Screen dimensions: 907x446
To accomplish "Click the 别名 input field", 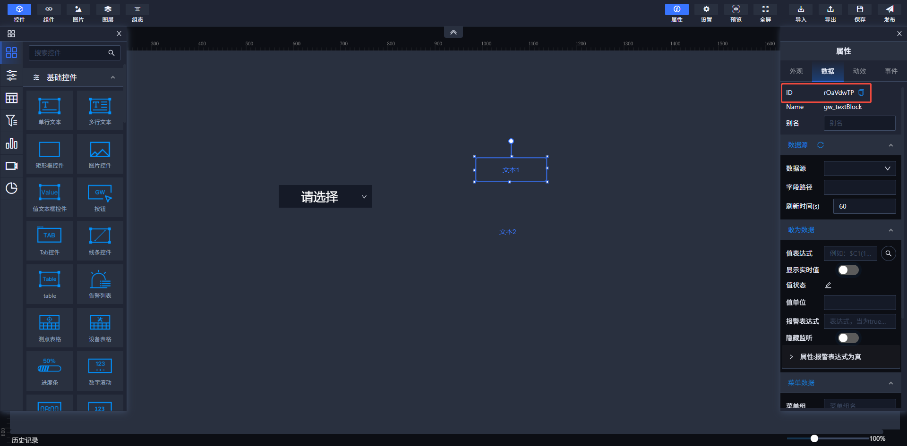I will 860,123.
